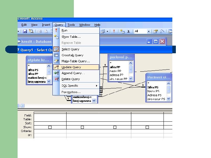
Task: Select adresa PP field
Action: (116, 75)
